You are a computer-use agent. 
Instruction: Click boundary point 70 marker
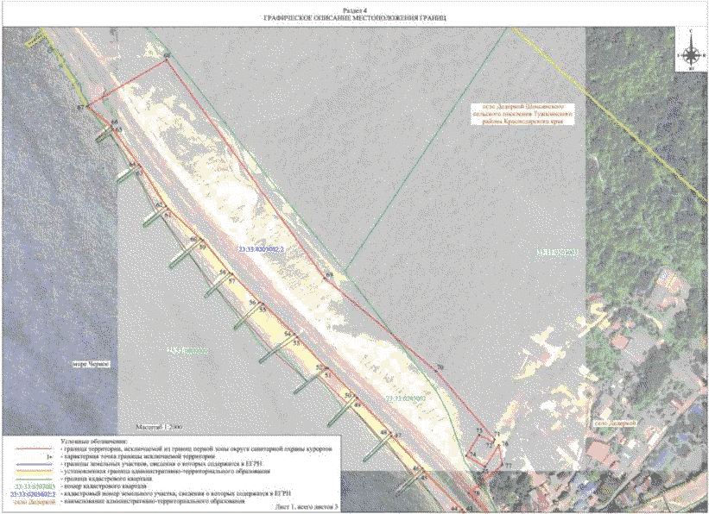pyautogui.click(x=439, y=369)
